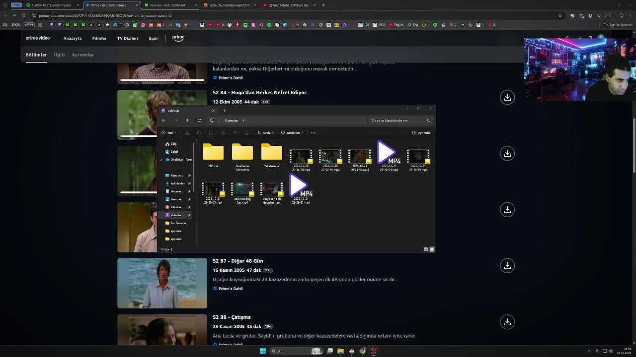This screenshot has height=357, width=636.
Task: Close the Videolar Explorer tab
Action: pyautogui.click(x=213, y=111)
